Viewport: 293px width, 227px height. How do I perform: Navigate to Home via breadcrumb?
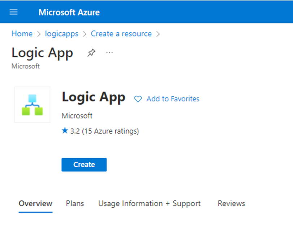tap(22, 34)
